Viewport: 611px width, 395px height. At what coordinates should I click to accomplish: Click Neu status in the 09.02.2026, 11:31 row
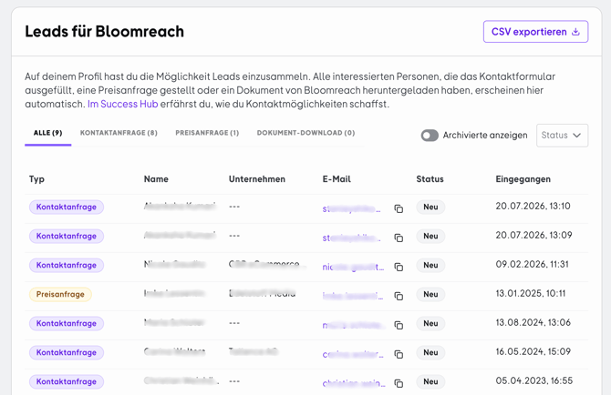[x=430, y=265]
